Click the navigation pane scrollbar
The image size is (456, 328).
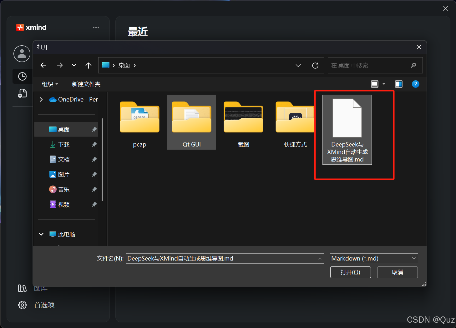[x=102, y=159]
